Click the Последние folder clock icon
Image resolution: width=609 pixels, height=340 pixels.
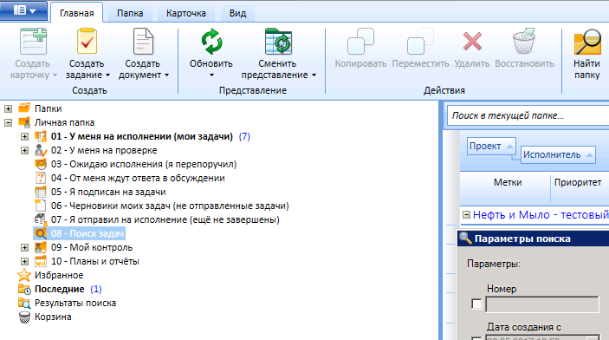point(24,289)
